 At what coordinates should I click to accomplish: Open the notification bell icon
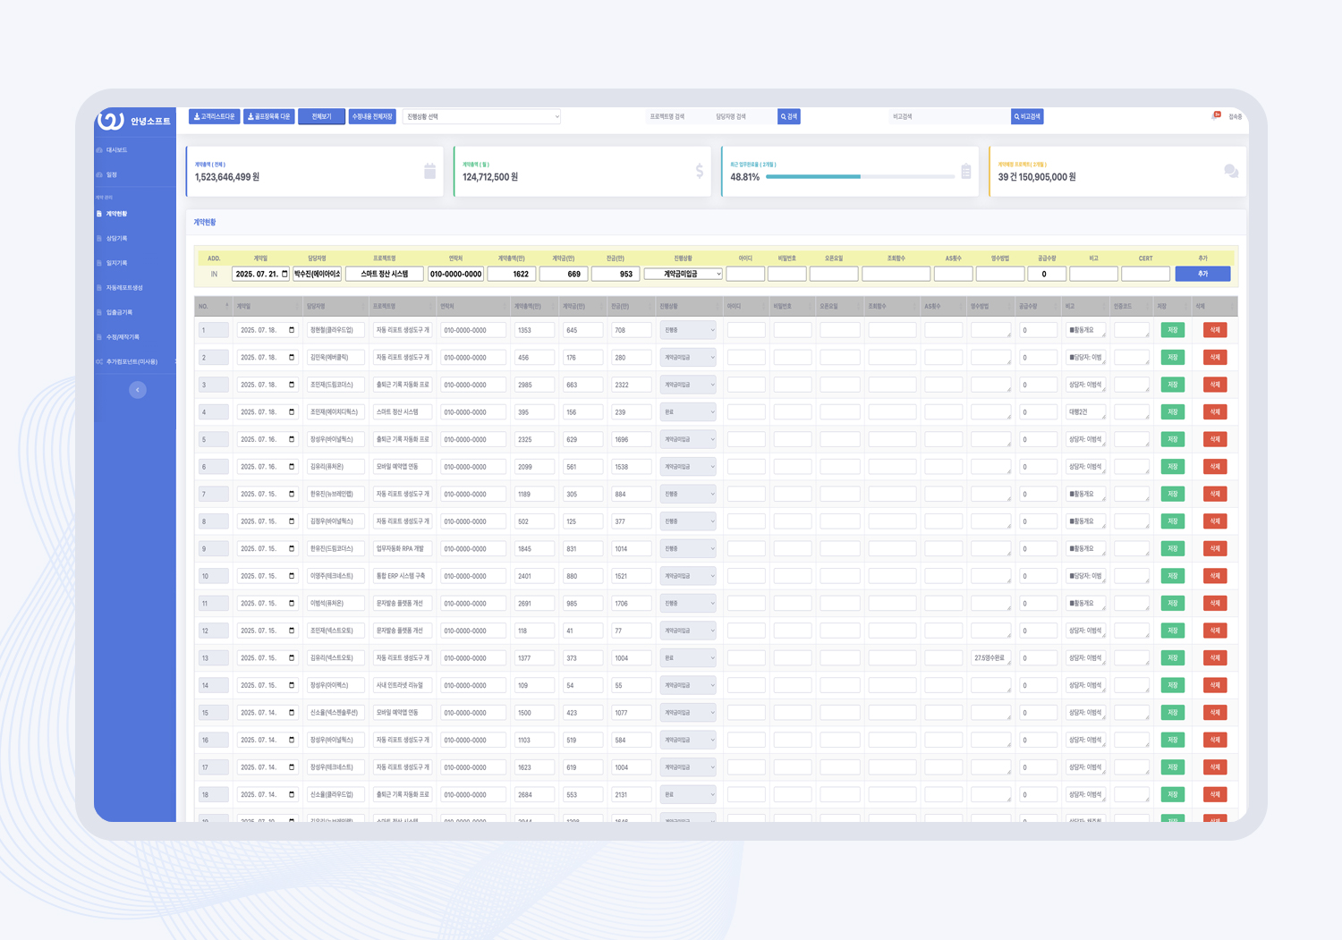coord(1216,115)
